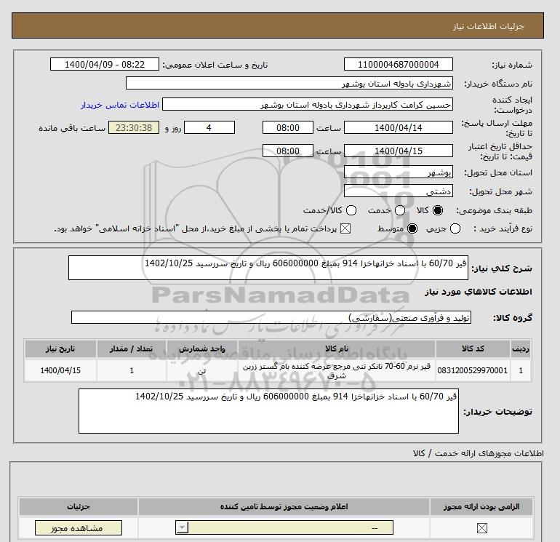
Task: Click the اطلاعات مجوزهای ارائه خدمت / کالا heading
Action: (x=479, y=453)
